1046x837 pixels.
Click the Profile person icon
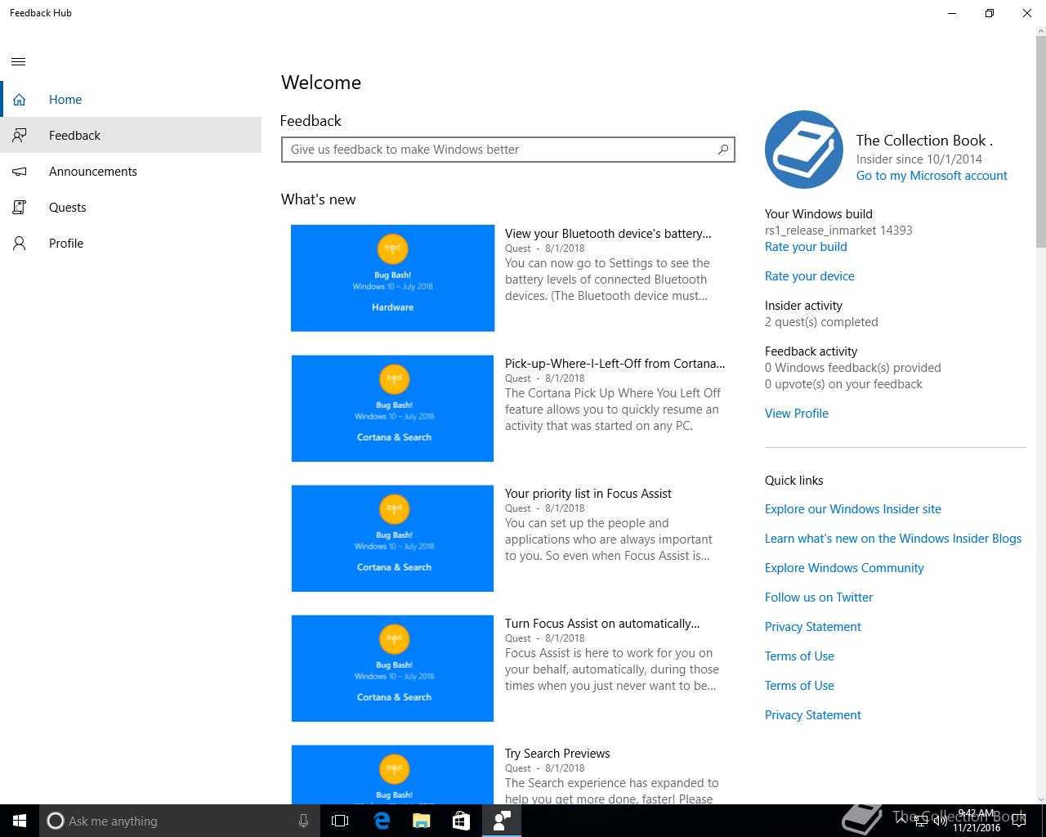(20, 244)
